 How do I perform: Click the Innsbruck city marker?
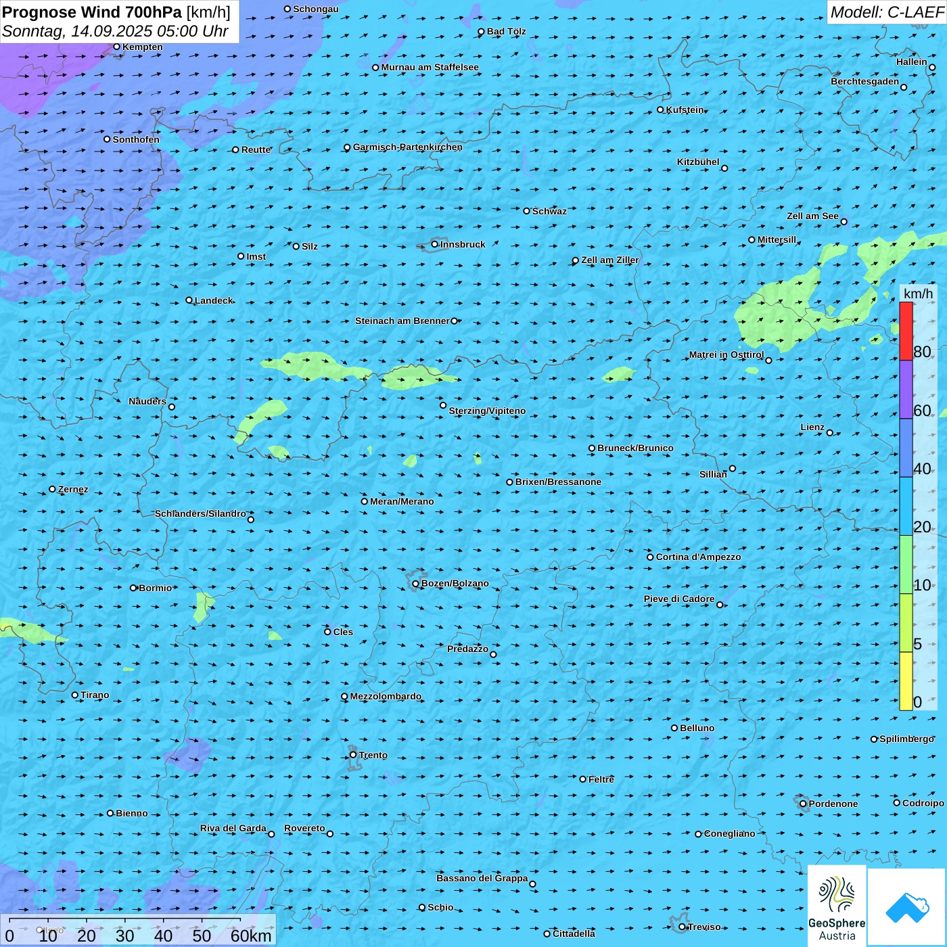(x=435, y=244)
